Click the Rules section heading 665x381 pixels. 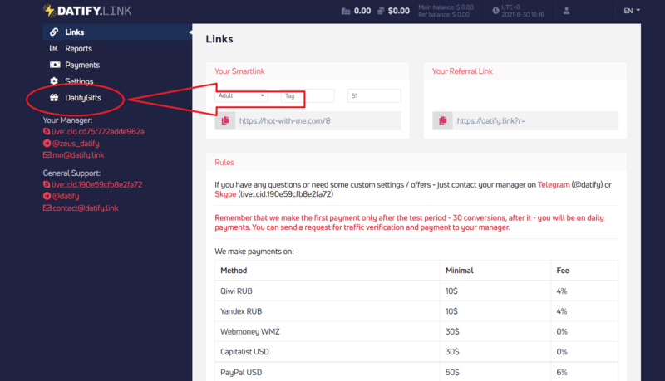(x=224, y=163)
